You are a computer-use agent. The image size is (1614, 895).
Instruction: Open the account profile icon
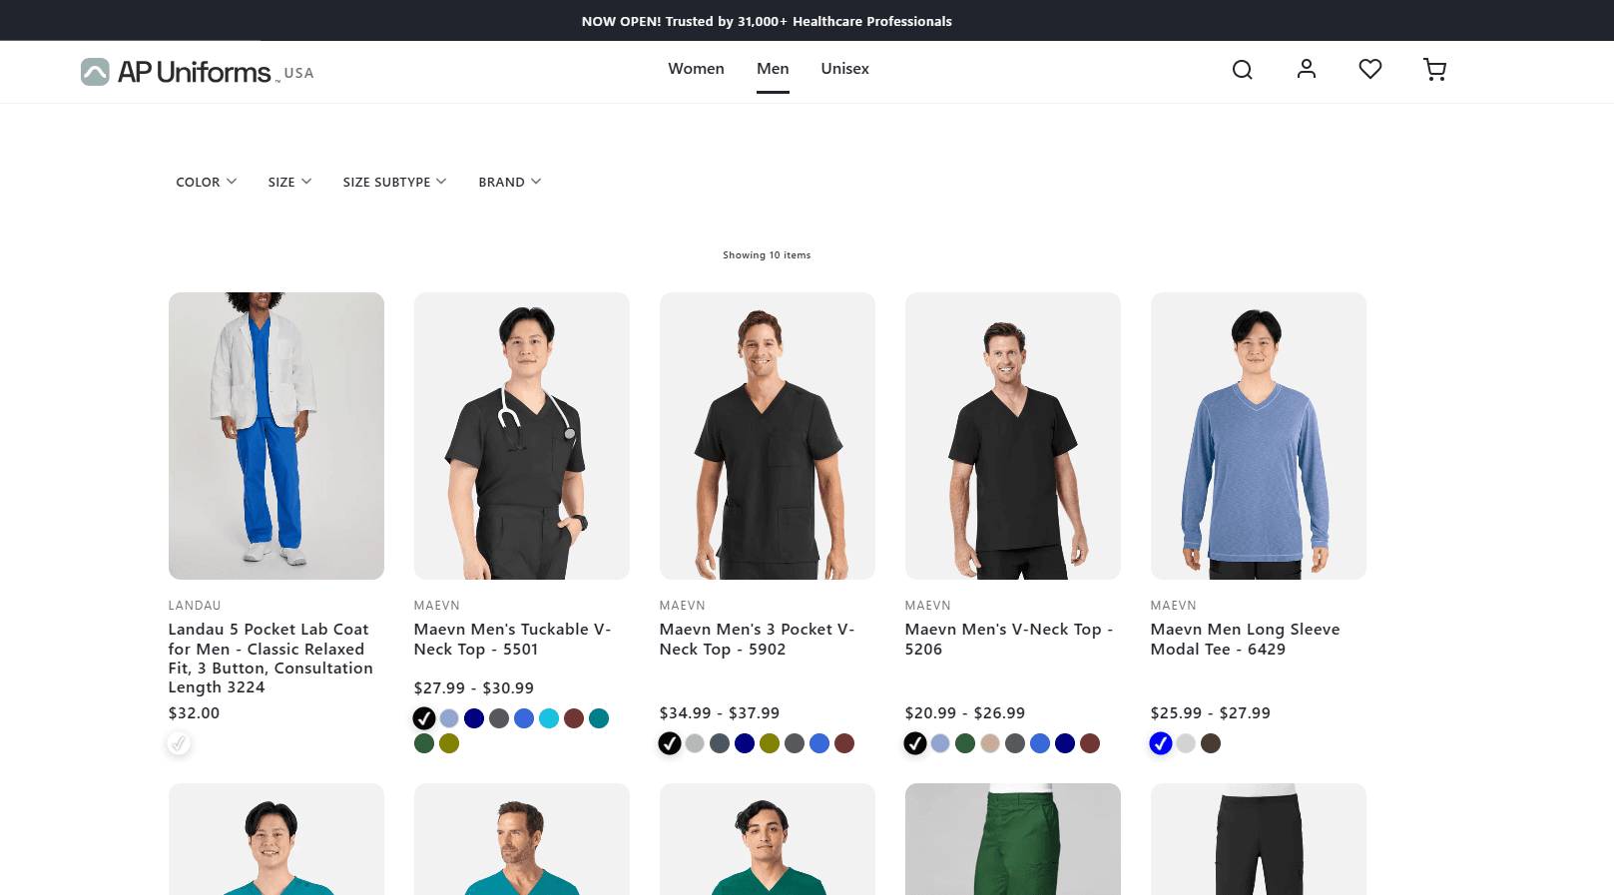1306,69
